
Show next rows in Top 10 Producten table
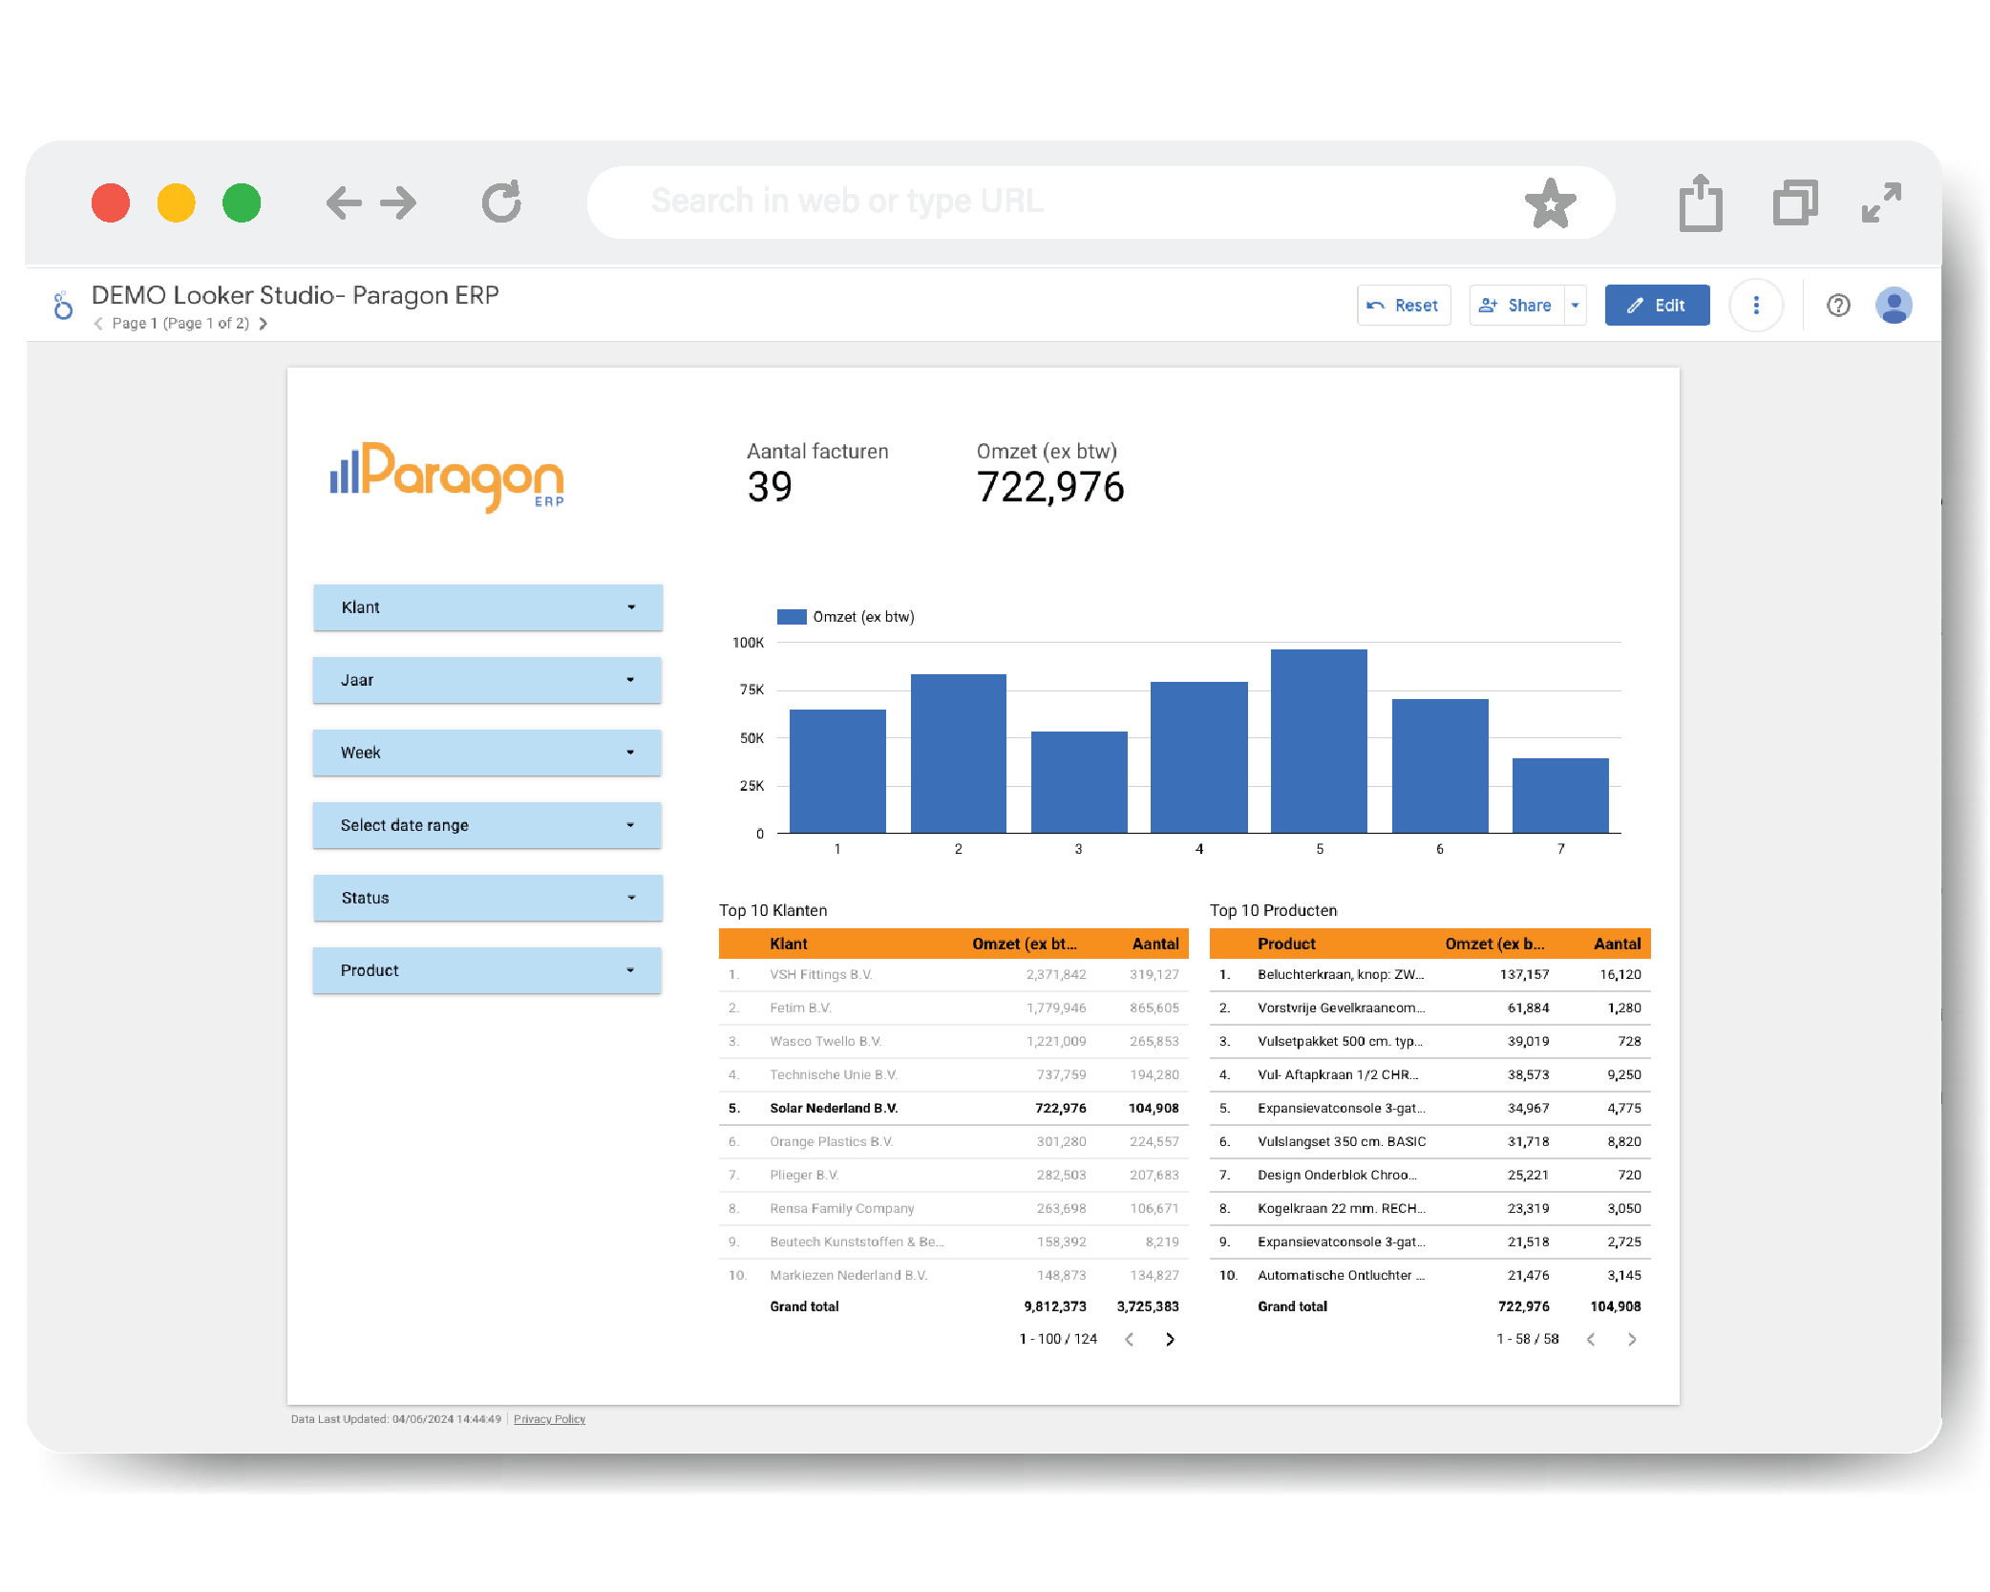(1632, 1339)
